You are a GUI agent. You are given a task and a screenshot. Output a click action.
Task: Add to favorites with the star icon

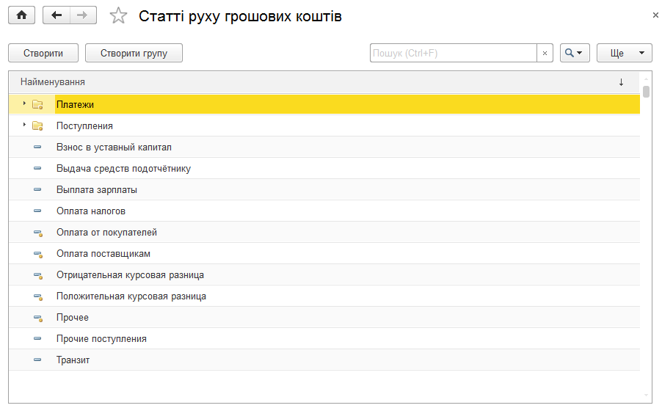click(x=118, y=16)
